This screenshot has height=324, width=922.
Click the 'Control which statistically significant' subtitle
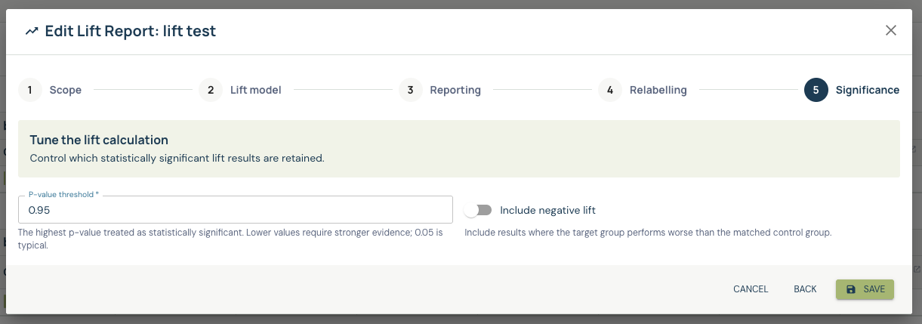(177, 159)
